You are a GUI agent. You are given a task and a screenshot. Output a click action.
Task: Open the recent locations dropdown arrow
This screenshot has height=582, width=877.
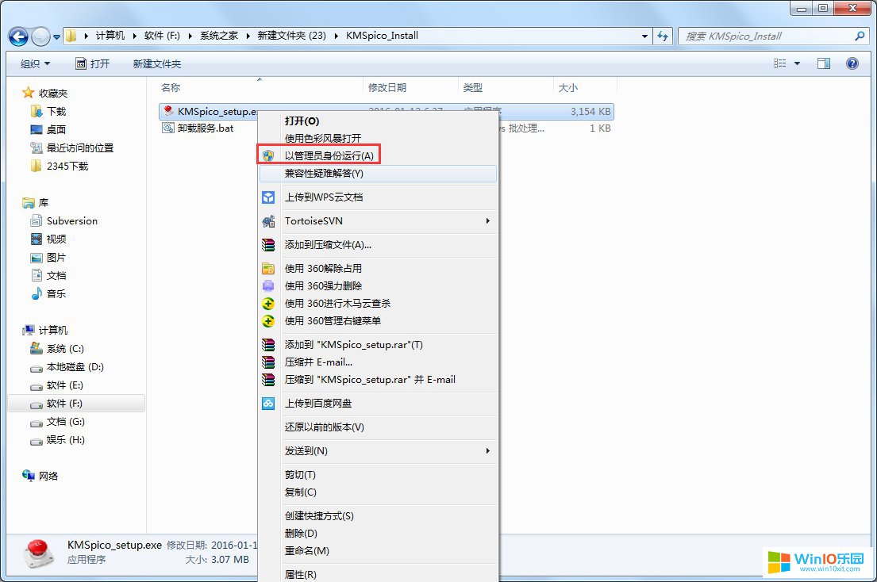pos(56,37)
